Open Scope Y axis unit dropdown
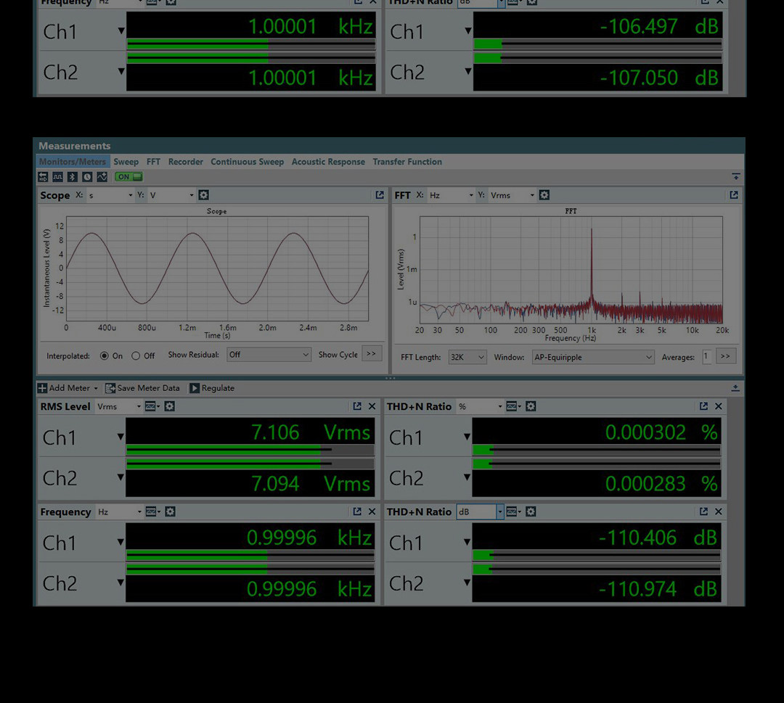The width and height of the screenshot is (784, 703). pos(171,195)
